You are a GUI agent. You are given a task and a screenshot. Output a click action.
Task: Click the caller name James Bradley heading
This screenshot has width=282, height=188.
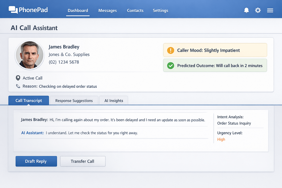point(64,47)
